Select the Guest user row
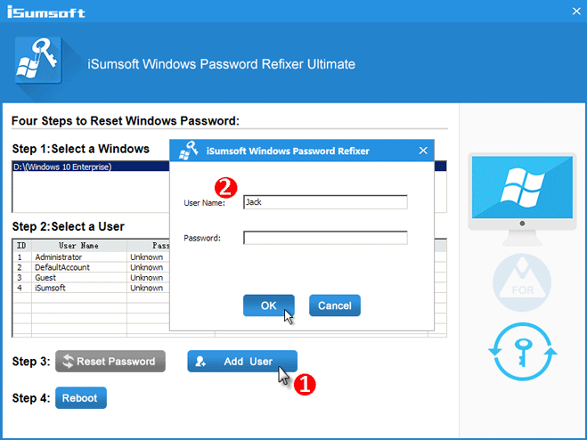 [91, 278]
